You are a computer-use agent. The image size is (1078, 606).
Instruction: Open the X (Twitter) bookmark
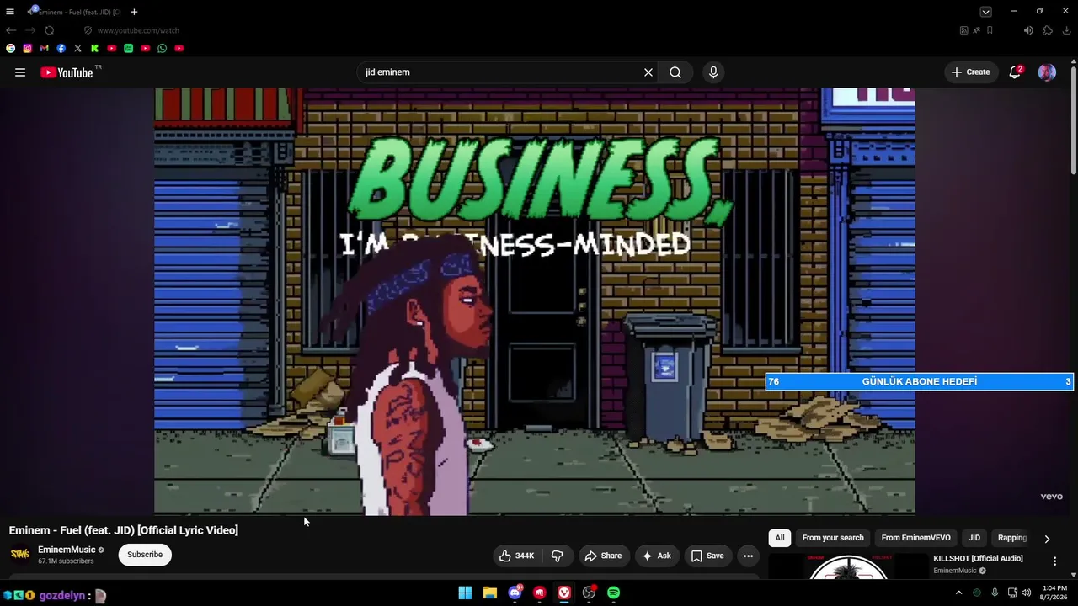coord(78,49)
